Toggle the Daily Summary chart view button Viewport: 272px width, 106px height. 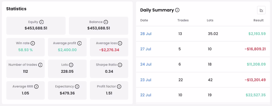261,10
